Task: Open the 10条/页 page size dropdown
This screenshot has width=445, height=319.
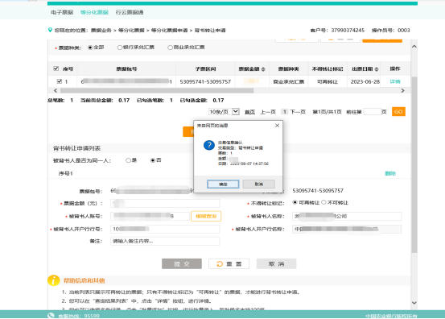Action: click(x=224, y=112)
